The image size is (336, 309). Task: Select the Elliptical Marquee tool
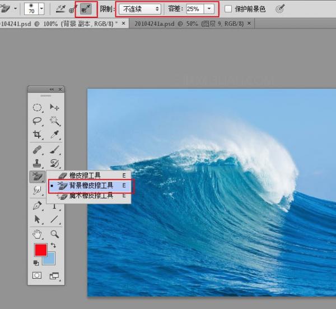point(37,107)
